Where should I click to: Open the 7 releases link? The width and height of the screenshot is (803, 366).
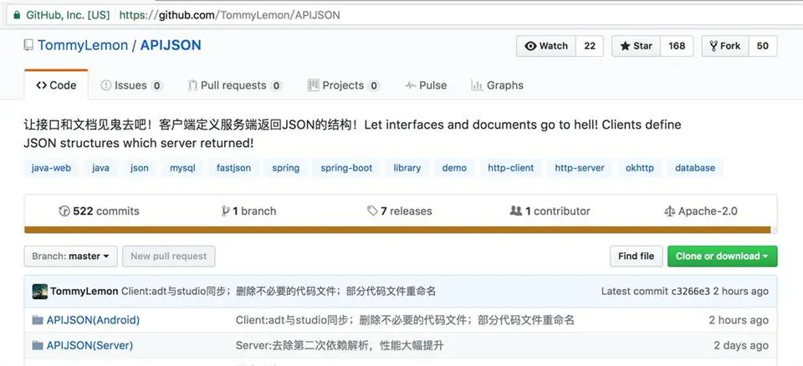(400, 211)
